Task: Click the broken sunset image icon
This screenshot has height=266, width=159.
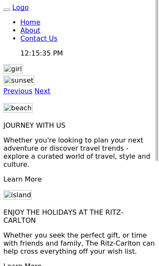Action: [8, 80]
